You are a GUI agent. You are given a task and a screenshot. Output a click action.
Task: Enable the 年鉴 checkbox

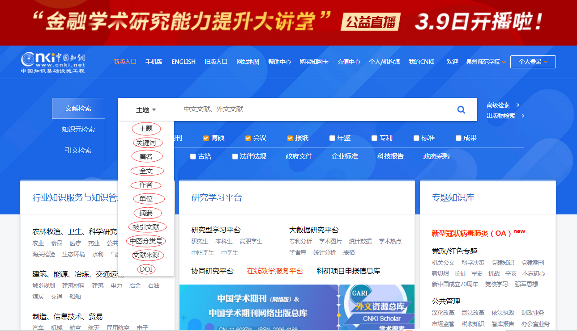(x=332, y=138)
